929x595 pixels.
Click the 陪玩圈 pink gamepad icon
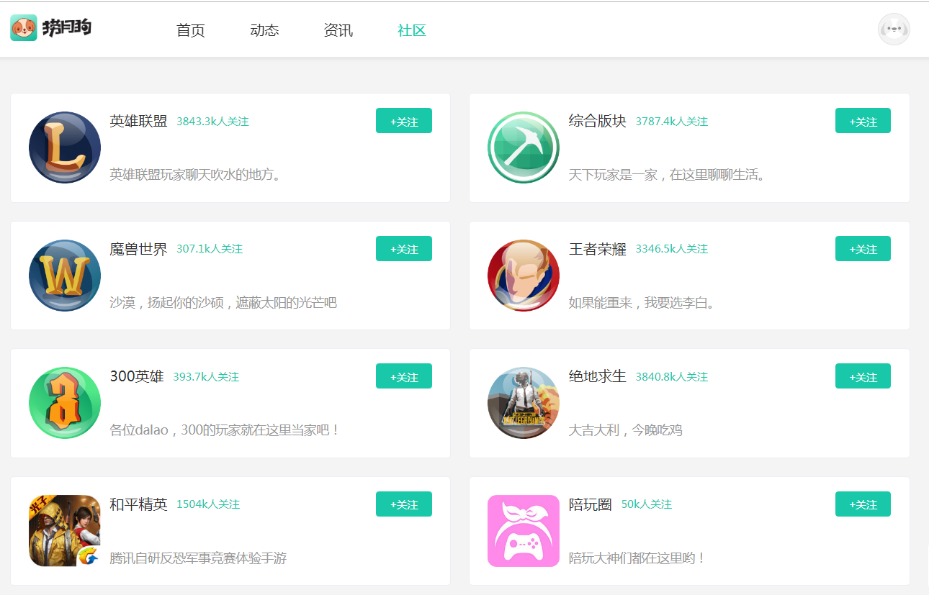coord(524,531)
